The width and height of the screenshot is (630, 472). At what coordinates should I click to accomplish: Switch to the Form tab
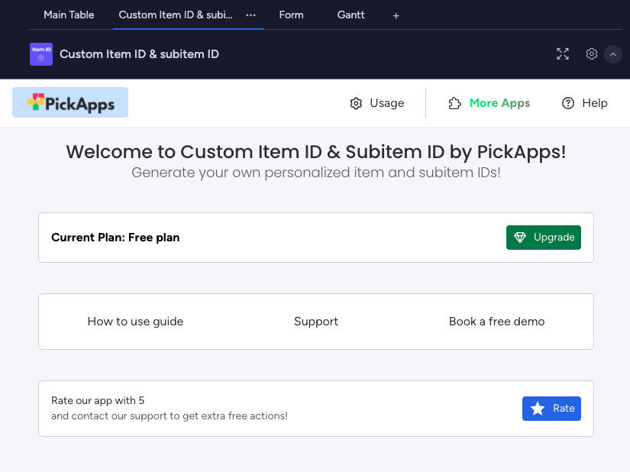(x=291, y=15)
